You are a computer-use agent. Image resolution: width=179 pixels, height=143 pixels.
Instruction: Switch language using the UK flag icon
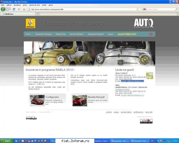pyautogui.click(x=151, y=34)
